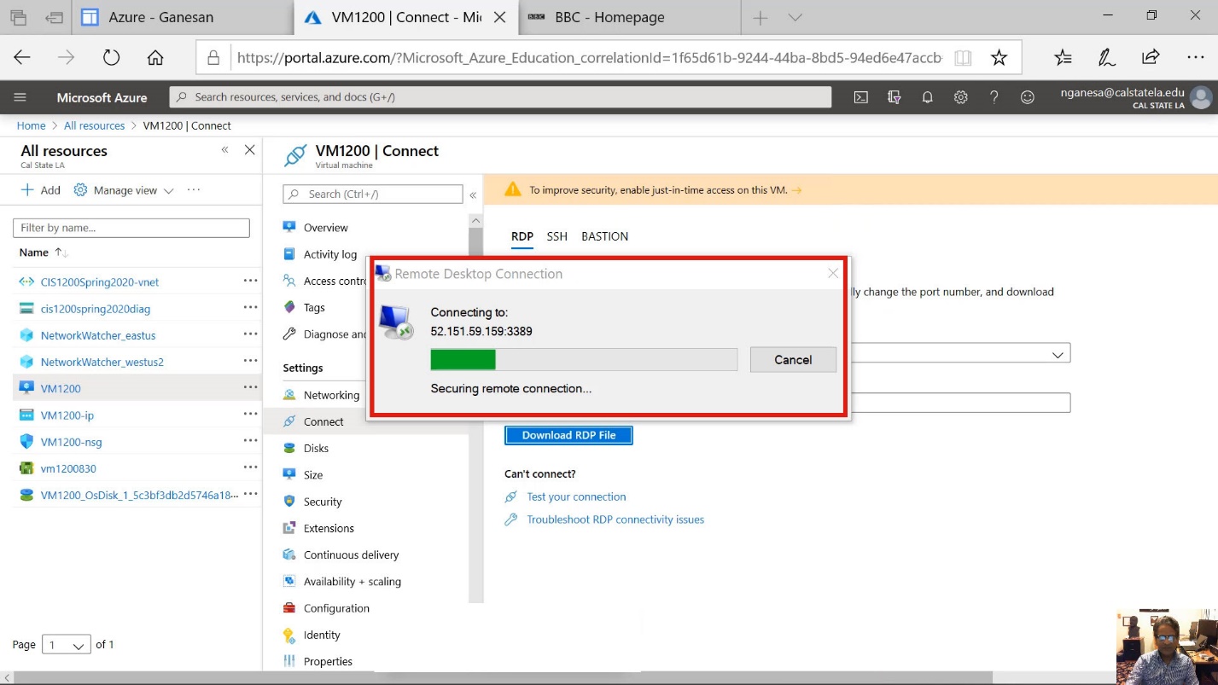Expand the Manage view dropdown
This screenshot has height=685, width=1218.
tap(124, 190)
